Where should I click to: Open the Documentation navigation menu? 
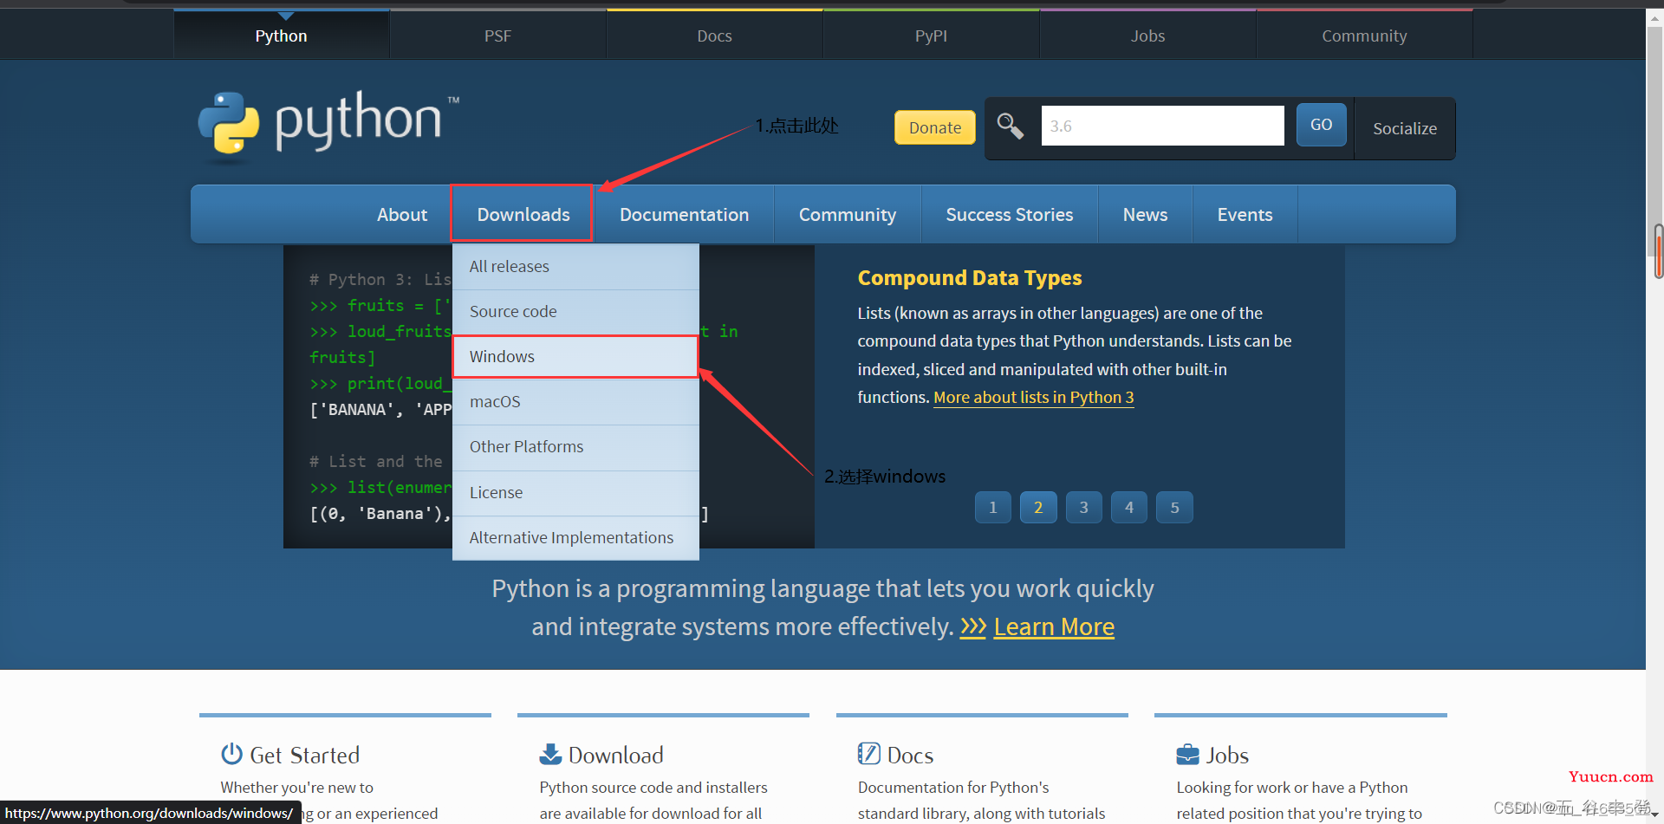tap(685, 214)
